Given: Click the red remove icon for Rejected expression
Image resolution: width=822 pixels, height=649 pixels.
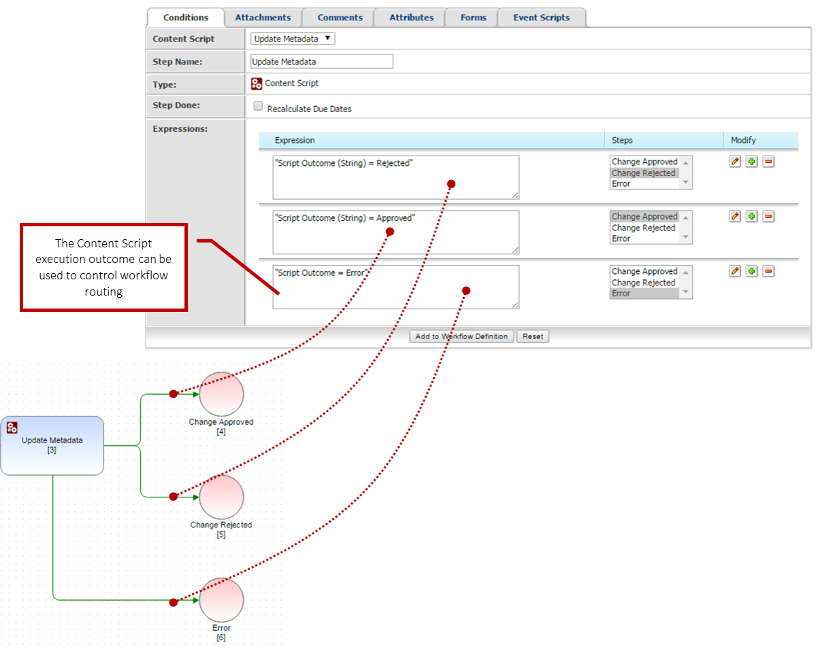Looking at the screenshot, I should [x=768, y=162].
